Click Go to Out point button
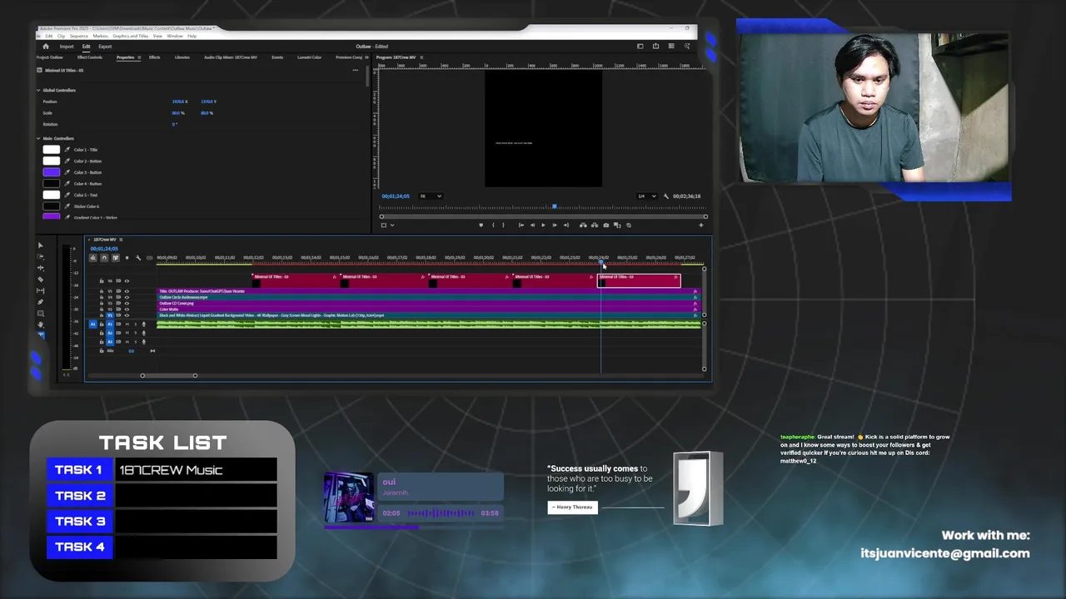1066x599 pixels. pyautogui.click(x=566, y=225)
